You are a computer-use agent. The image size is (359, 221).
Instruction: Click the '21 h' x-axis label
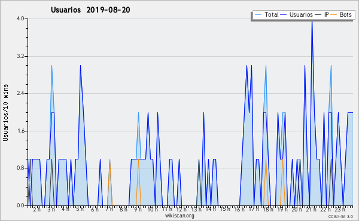pyautogui.click(x=311, y=209)
